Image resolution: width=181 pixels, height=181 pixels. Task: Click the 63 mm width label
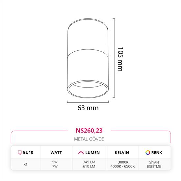(88, 108)
